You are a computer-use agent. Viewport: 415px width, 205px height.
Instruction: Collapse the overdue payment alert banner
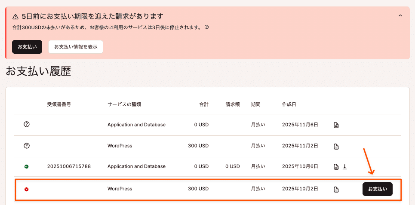tap(400, 15)
